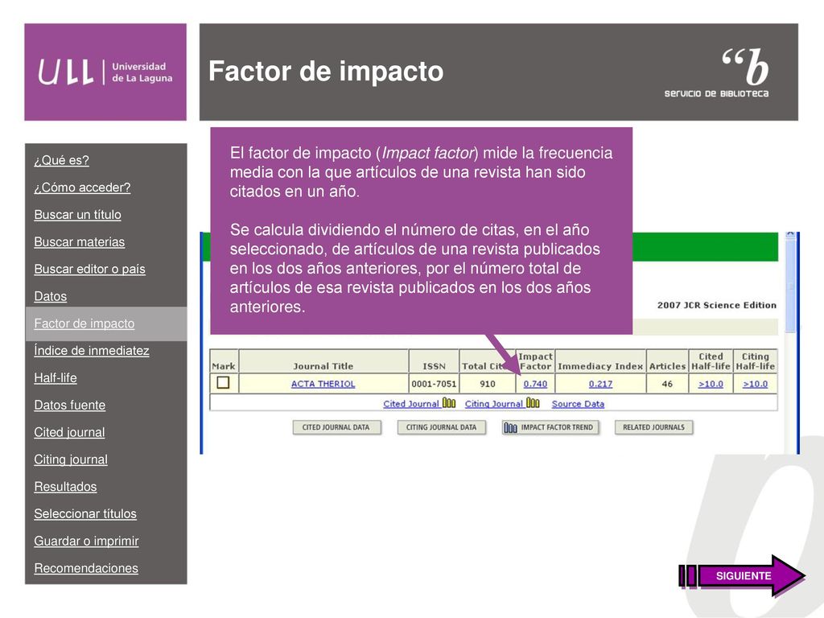
Task: Click the Citing Half-life column header
Action: 755,361
